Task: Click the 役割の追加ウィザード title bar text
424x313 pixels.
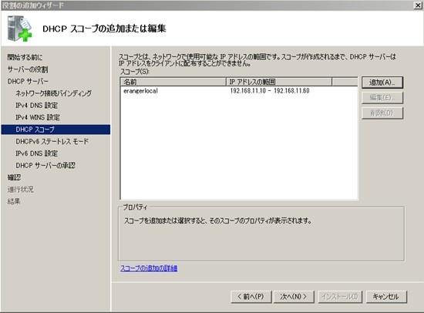Action: [33, 5]
